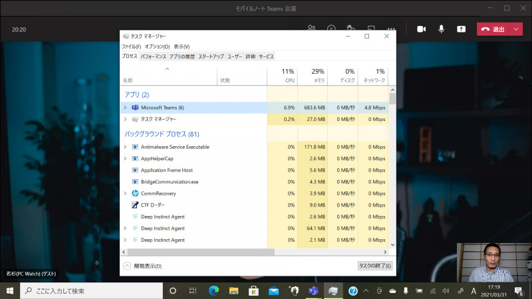Open the オプション(O) menu
Viewport: 532px width, 299px height.
(x=157, y=47)
